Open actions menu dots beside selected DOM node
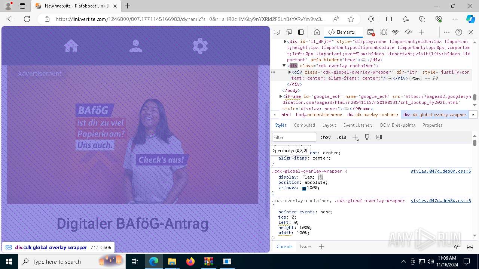The width and height of the screenshot is (479, 269). pos(273,72)
